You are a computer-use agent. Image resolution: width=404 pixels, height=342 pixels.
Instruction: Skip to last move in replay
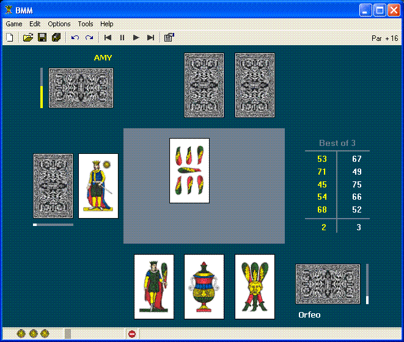pos(150,38)
